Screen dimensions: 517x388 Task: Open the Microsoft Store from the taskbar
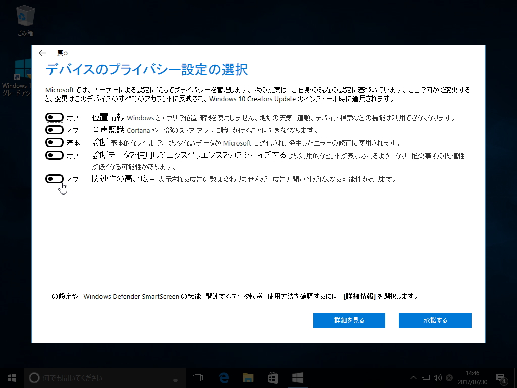(272, 377)
